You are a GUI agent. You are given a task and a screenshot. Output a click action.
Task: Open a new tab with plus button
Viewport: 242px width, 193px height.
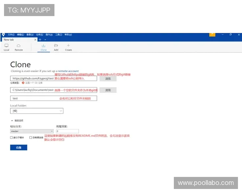[40, 40]
